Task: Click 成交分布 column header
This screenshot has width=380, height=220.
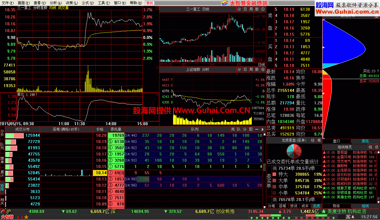Action: pyautogui.click(x=23, y=129)
